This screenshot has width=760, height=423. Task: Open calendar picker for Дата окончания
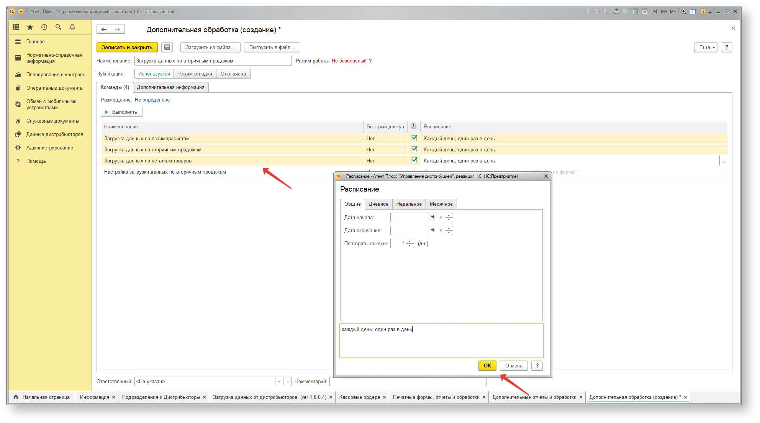[432, 231]
